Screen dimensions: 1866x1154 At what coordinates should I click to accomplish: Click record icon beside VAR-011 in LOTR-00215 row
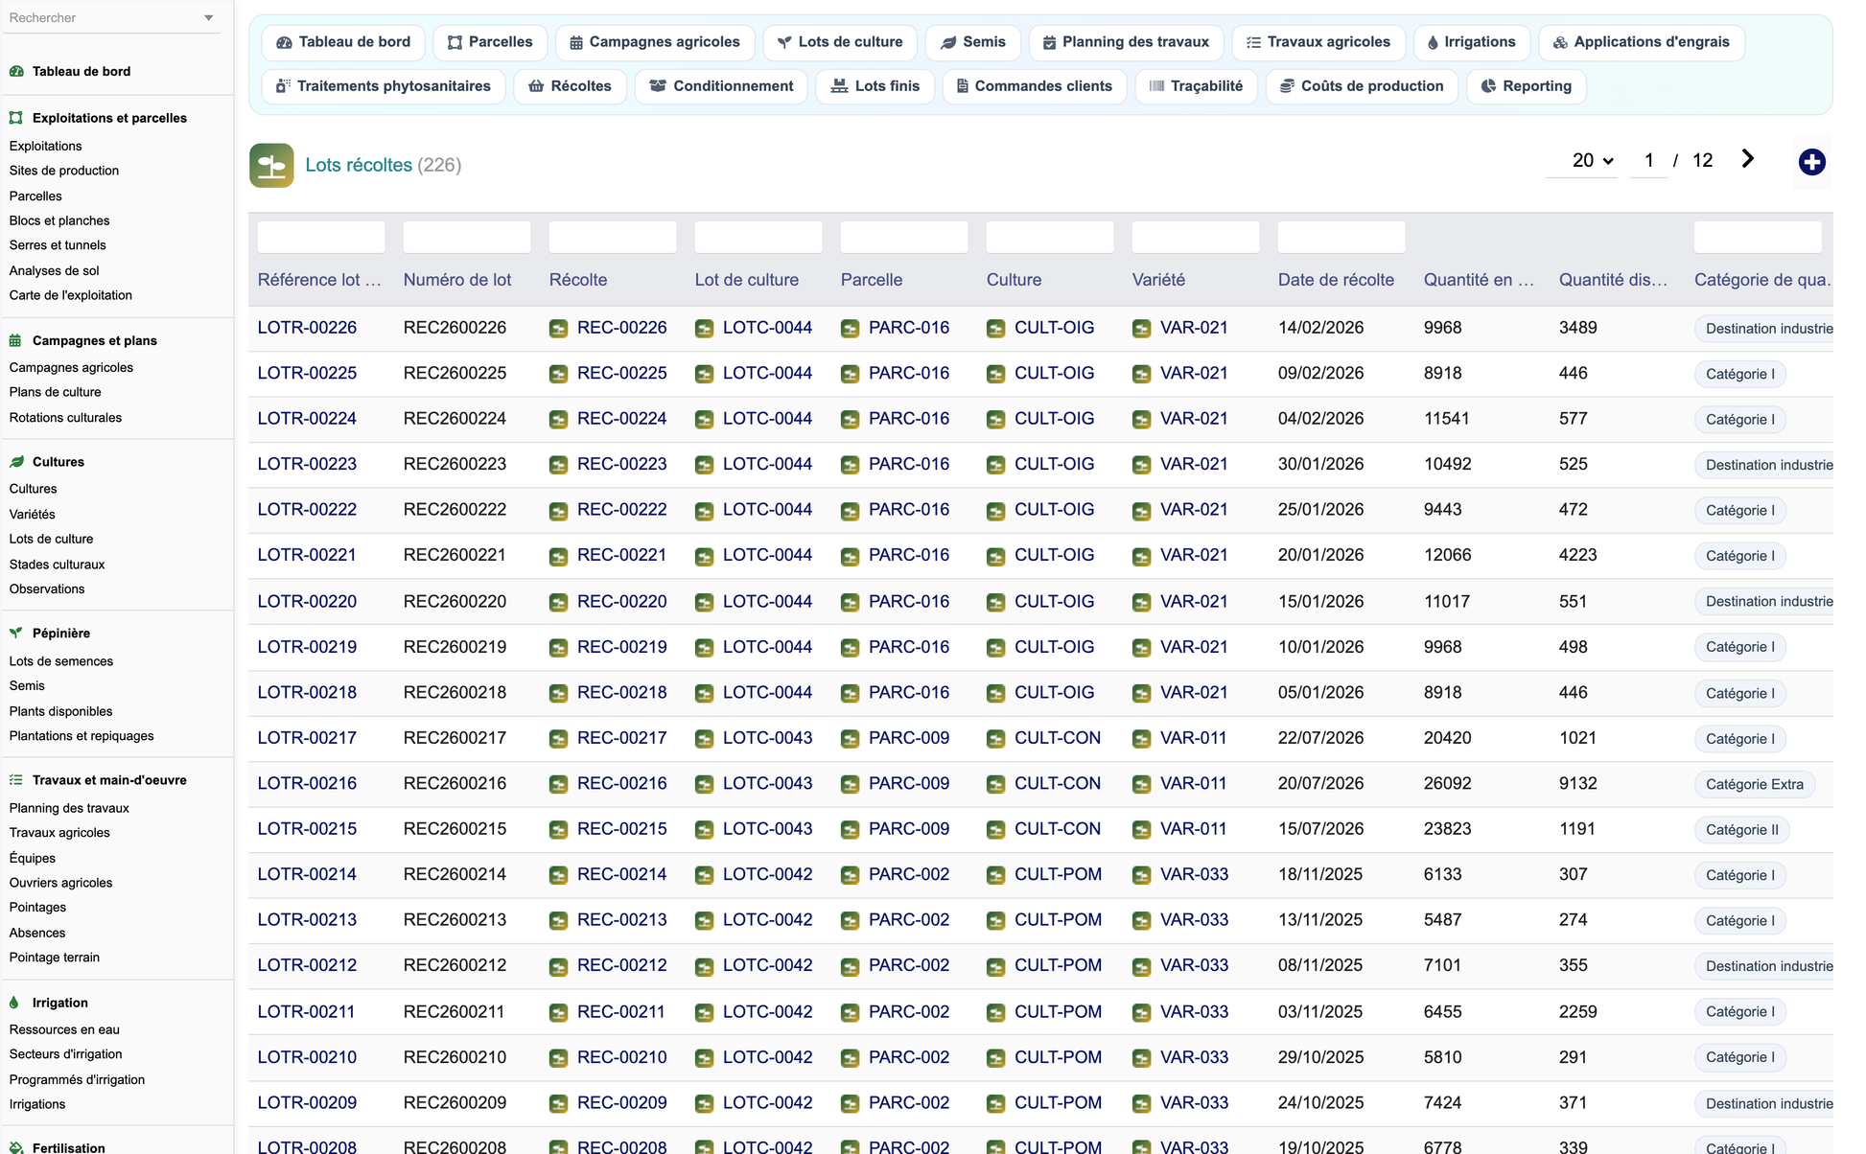1141,830
